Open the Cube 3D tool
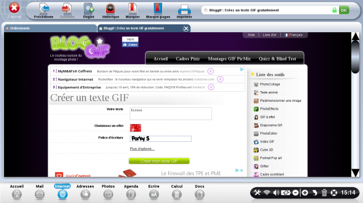Screen dimensions: 363x203 (264, 150)
